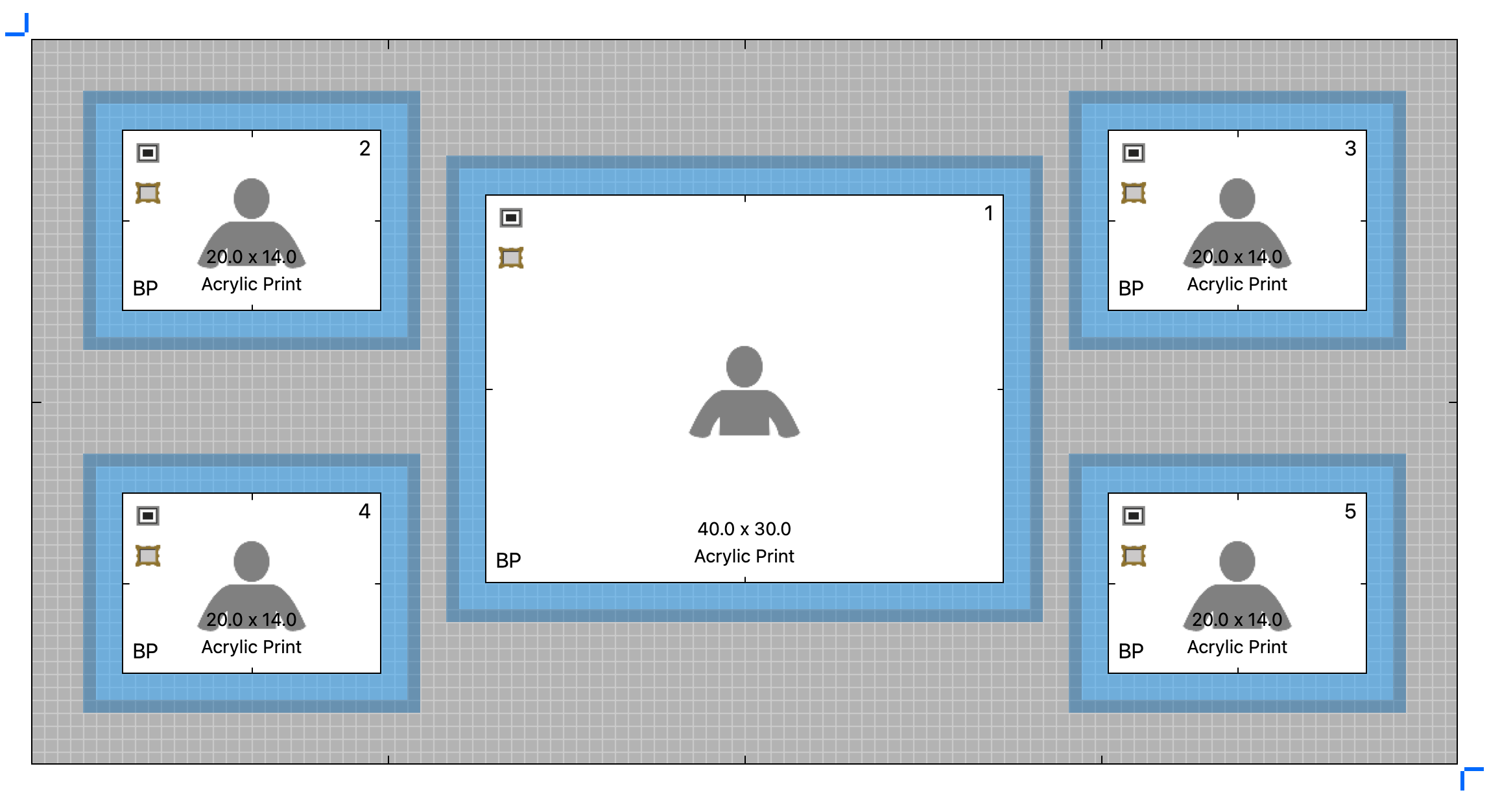Click the Acrylic Print label in opening 3
Screen dimensions: 1489x797
(1237, 284)
